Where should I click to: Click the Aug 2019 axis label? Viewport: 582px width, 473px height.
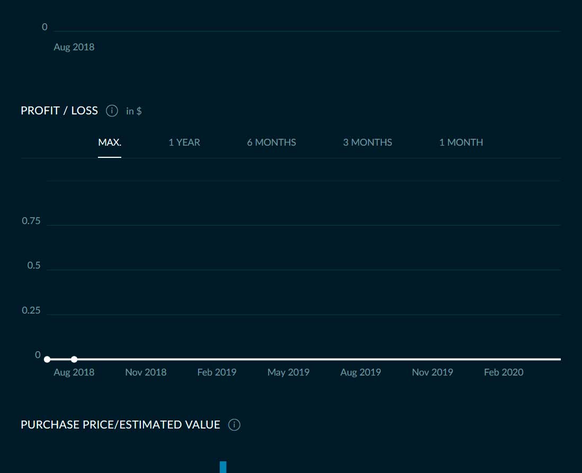coord(360,372)
